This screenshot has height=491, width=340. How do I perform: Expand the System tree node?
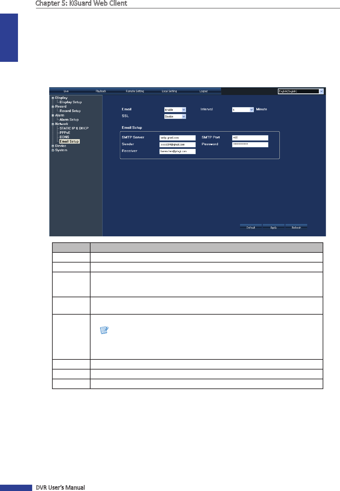[x=53, y=150]
